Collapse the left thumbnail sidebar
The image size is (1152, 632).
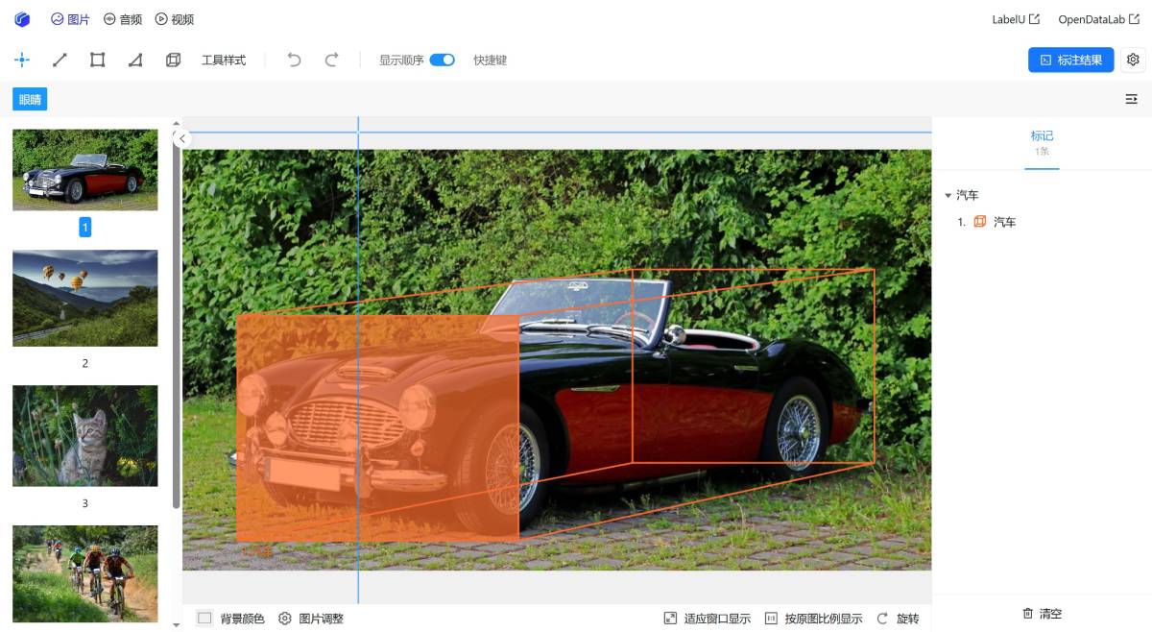(183, 138)
